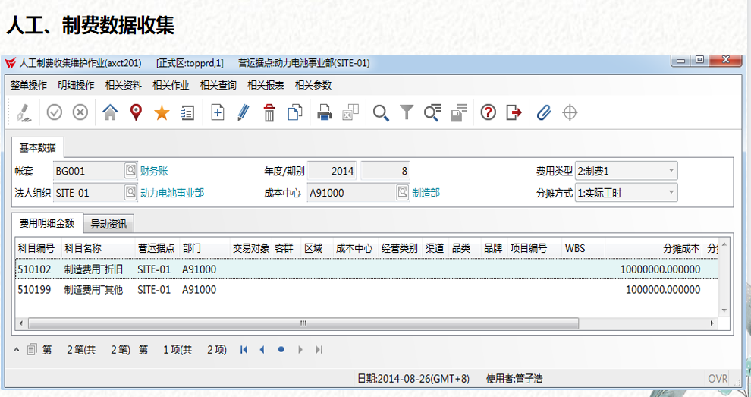Open advanced query magnifier-list icon
Screen dimensions: 751x397
pos(432,112)
